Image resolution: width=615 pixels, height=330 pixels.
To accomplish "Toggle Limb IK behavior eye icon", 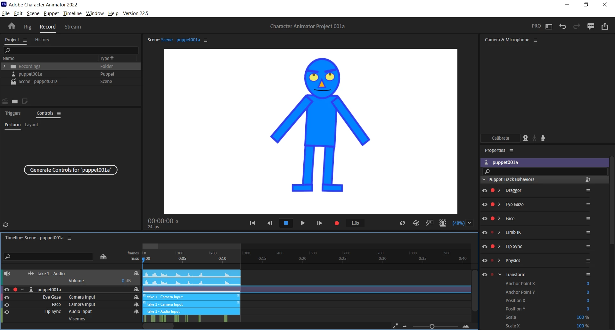I will coord(485,232).
